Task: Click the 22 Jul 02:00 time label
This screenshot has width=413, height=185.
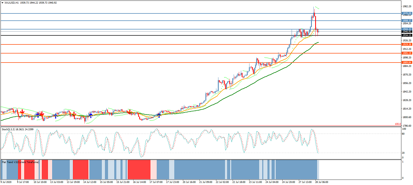Action: 222,182
